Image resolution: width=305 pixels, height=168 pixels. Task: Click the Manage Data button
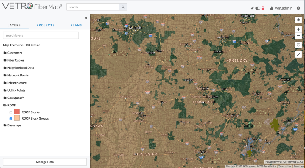tap(45, 162)
